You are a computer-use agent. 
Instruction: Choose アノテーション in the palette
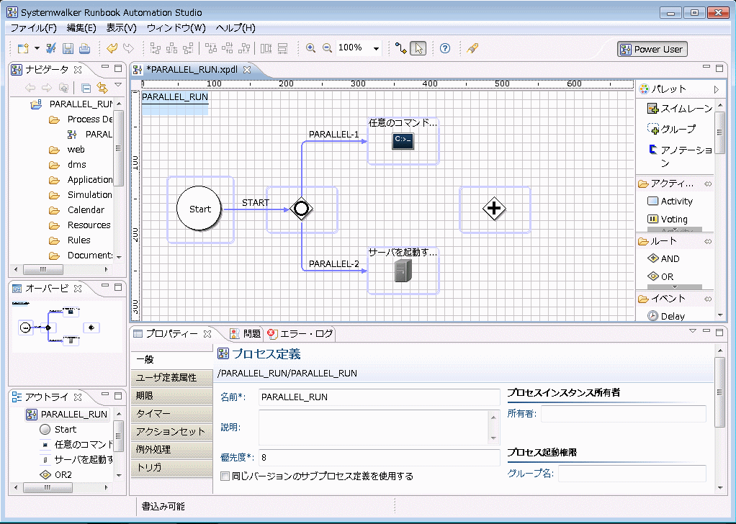click(x=680, y=155)
